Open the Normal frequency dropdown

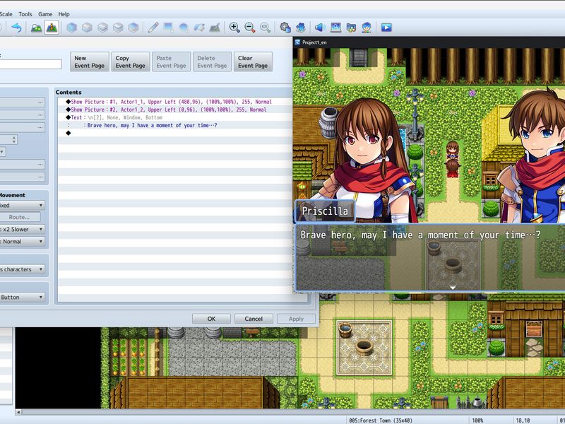(22, 242)
